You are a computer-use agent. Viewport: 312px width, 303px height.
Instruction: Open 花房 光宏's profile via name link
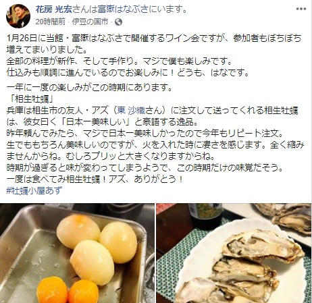(53, 9)
